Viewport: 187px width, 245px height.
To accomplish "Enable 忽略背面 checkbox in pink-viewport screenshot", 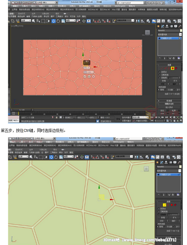I will point(159,75).
